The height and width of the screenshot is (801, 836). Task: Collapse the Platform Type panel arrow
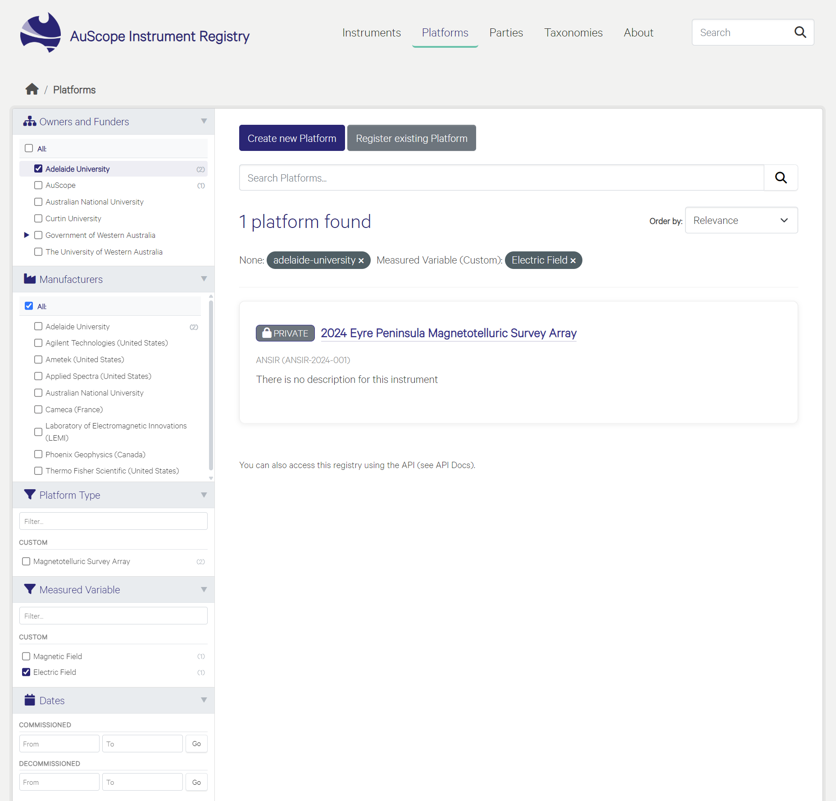point(204,495)
